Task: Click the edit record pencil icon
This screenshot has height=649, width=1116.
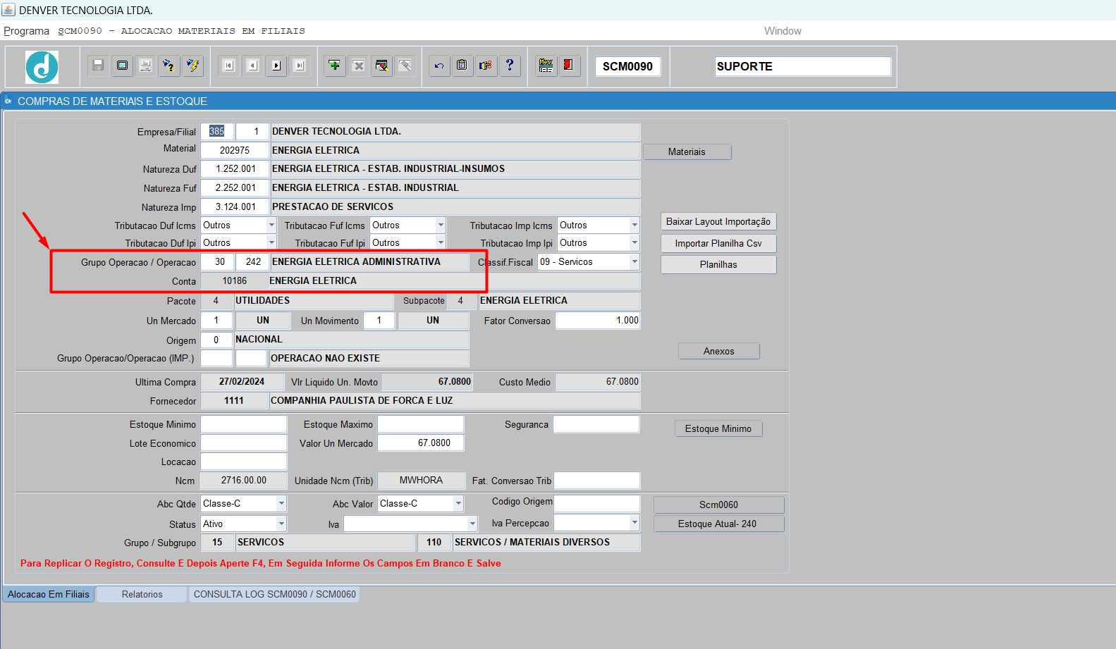Action: point(381,66)
